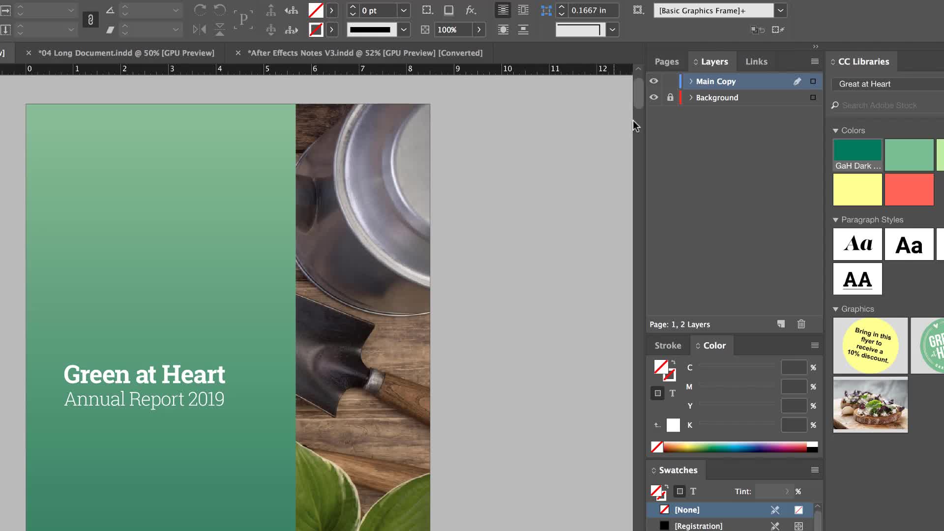Click the frame fitting options icon

638,10
